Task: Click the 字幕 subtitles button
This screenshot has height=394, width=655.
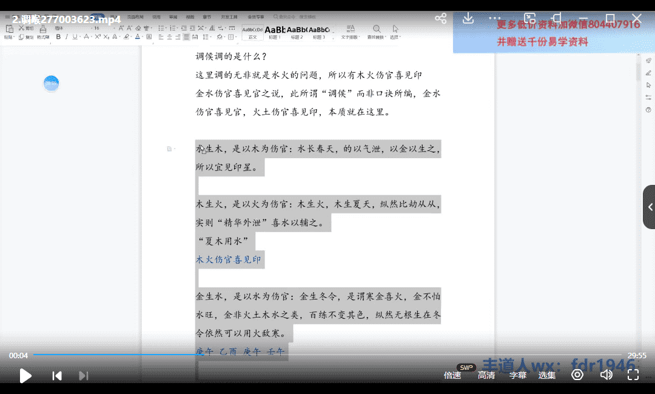Action: 517,375
